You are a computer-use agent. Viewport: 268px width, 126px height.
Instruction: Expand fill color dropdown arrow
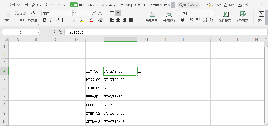click(86, 20)
